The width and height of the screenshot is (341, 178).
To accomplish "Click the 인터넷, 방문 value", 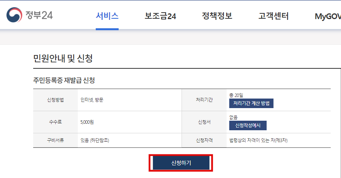I will click(92, 100).
